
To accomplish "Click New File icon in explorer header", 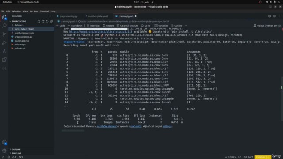I will pos(38,21).
